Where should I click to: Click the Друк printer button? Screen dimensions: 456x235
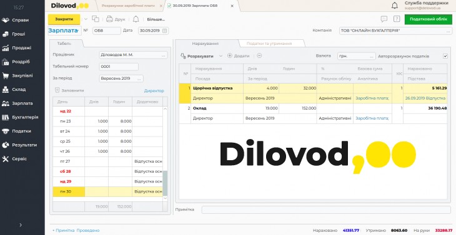tap(116, 19)
